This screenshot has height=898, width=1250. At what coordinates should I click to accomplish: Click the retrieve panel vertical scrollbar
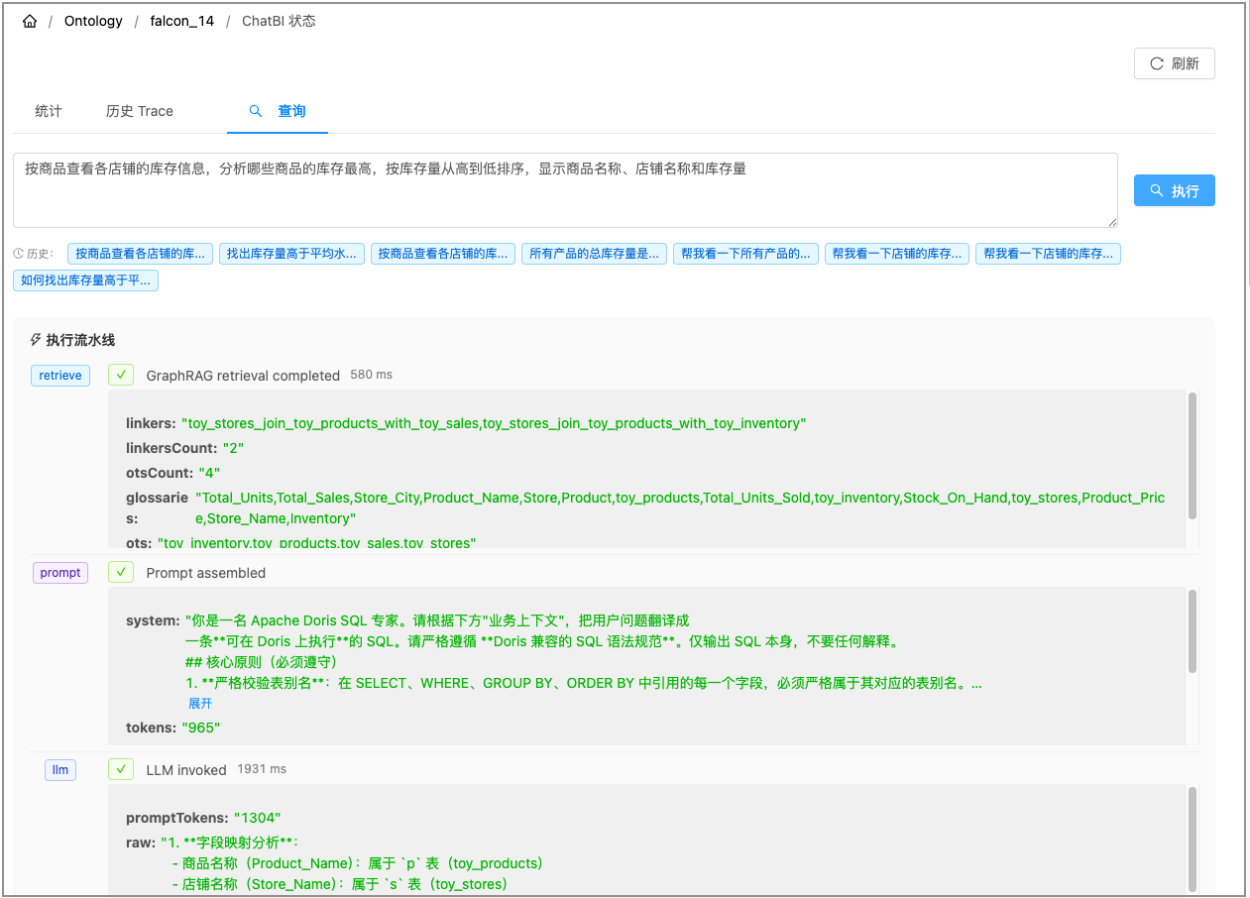(x=1192, y=455)
